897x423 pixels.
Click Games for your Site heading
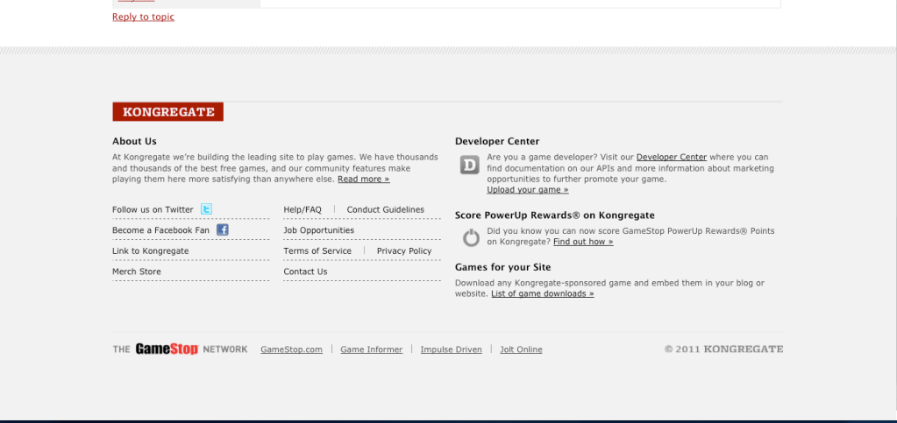coord(502,267)
